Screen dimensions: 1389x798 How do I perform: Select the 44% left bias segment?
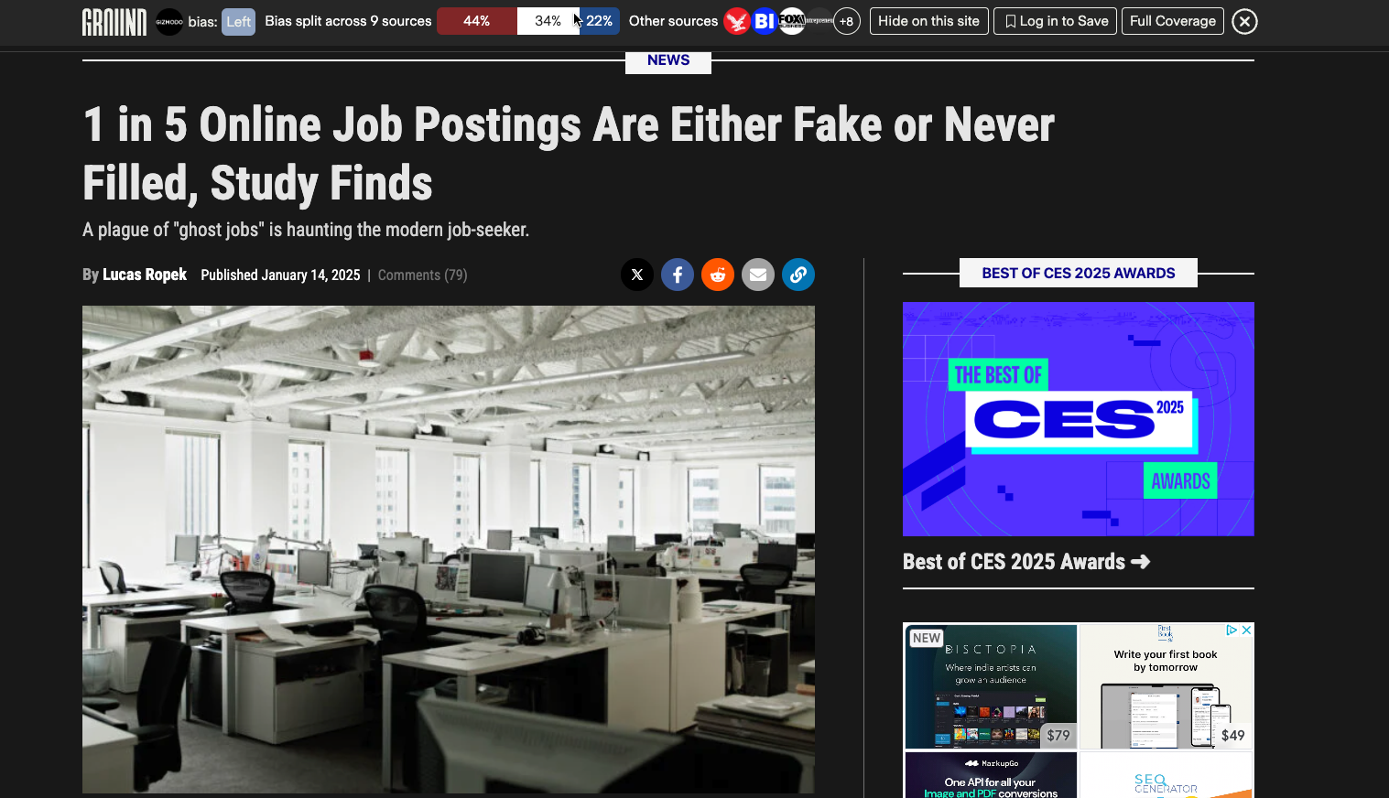(x=477, y=21)
